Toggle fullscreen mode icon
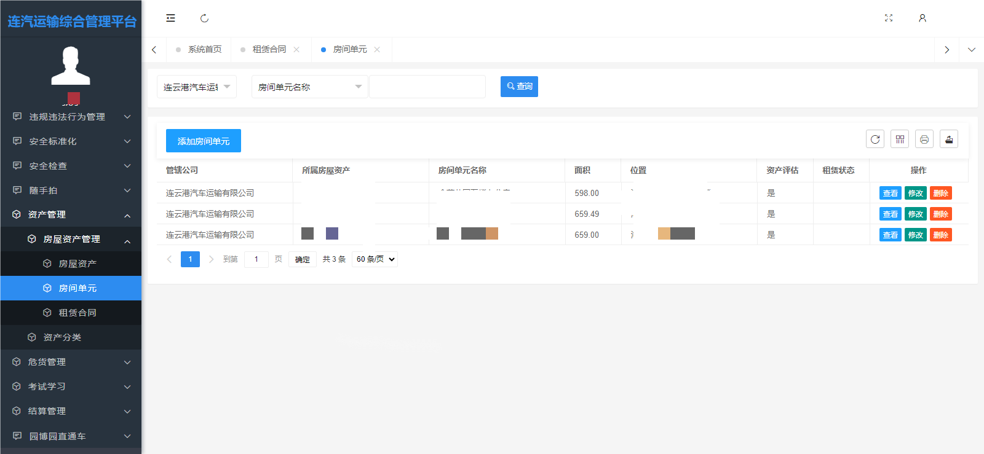984x454 pixels. pos(888,18)
